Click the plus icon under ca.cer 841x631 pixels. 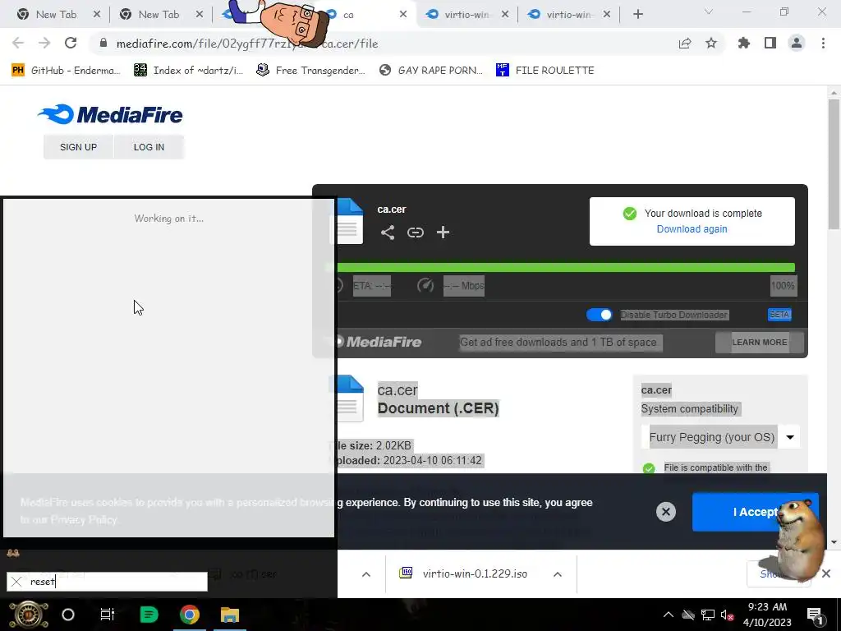point(443,233)
